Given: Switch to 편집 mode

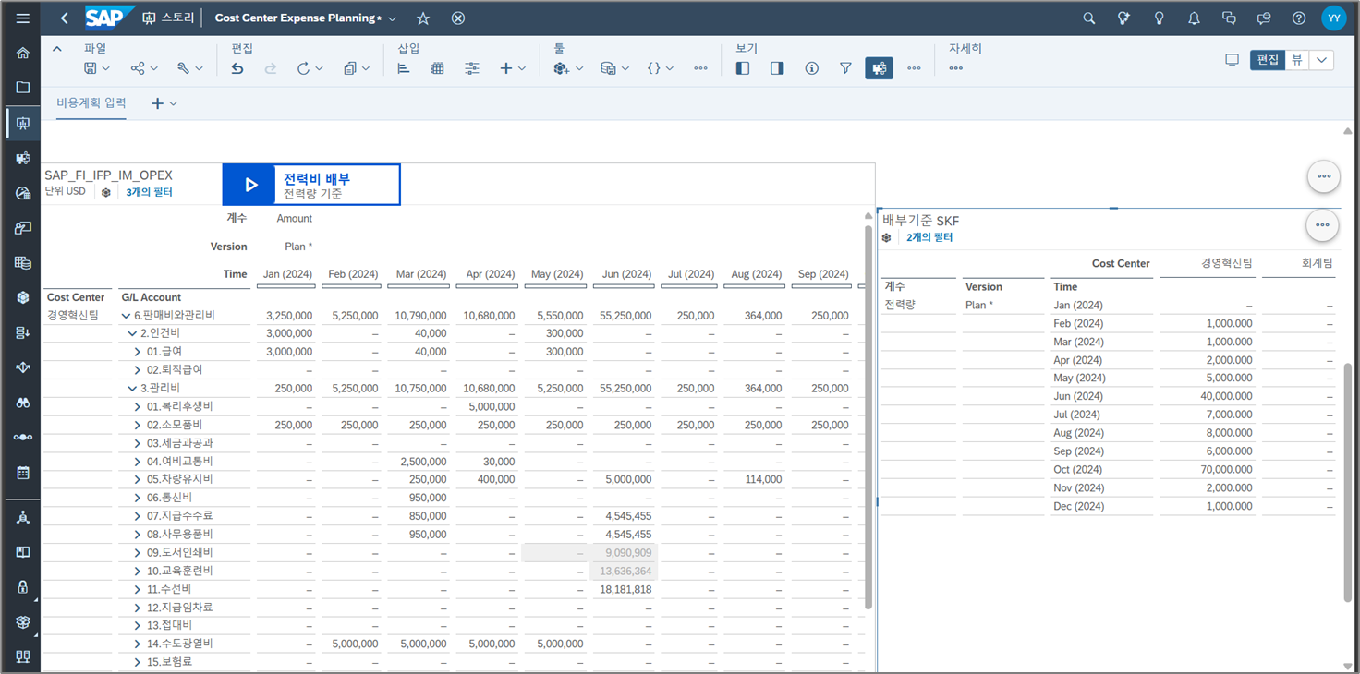Looking at the screenshot, I should tap(1268, 59).
